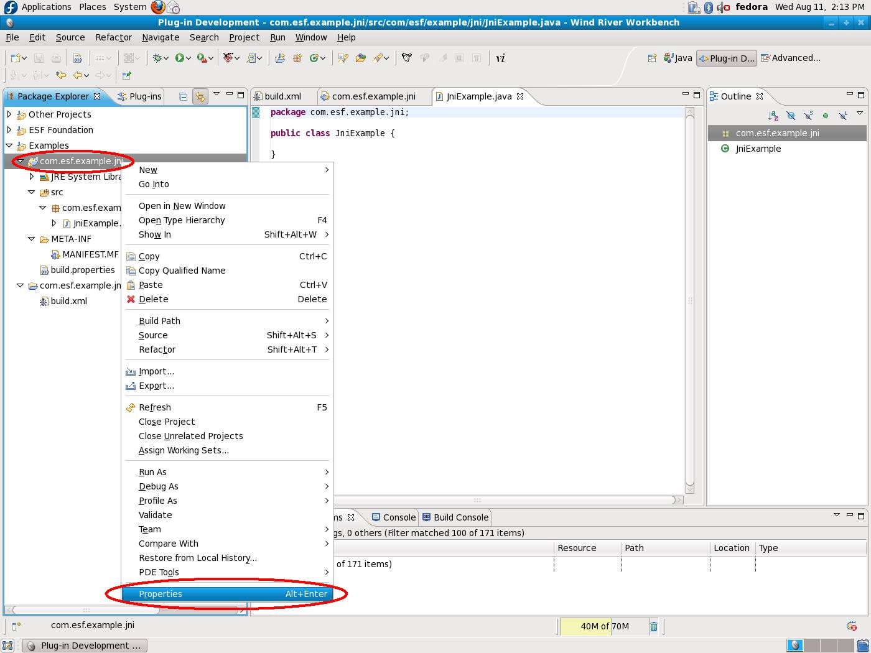
Task: Open the Run button dropdown arrow
Action: pyautogui.click(x=189, y=58)
